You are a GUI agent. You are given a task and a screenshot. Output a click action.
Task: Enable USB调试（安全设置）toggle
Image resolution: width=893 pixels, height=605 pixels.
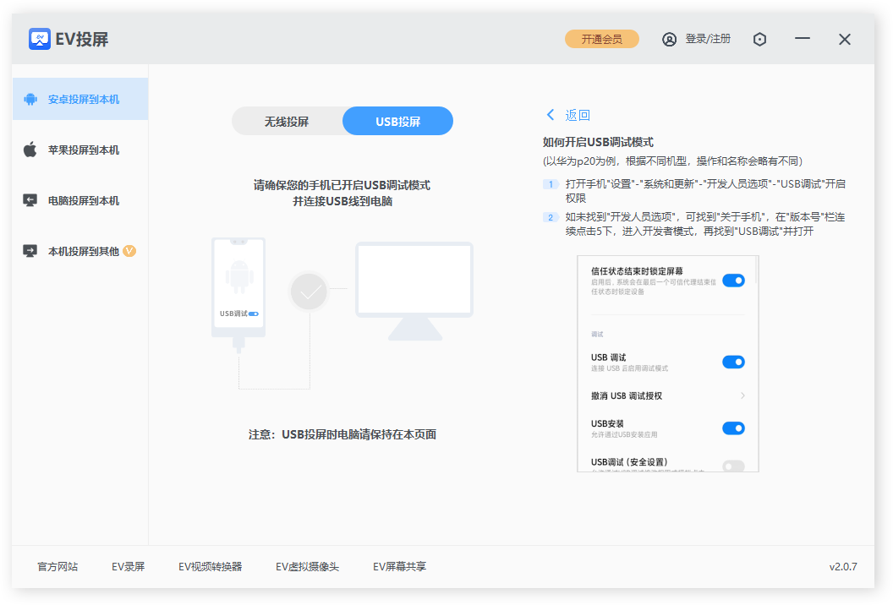733,466
